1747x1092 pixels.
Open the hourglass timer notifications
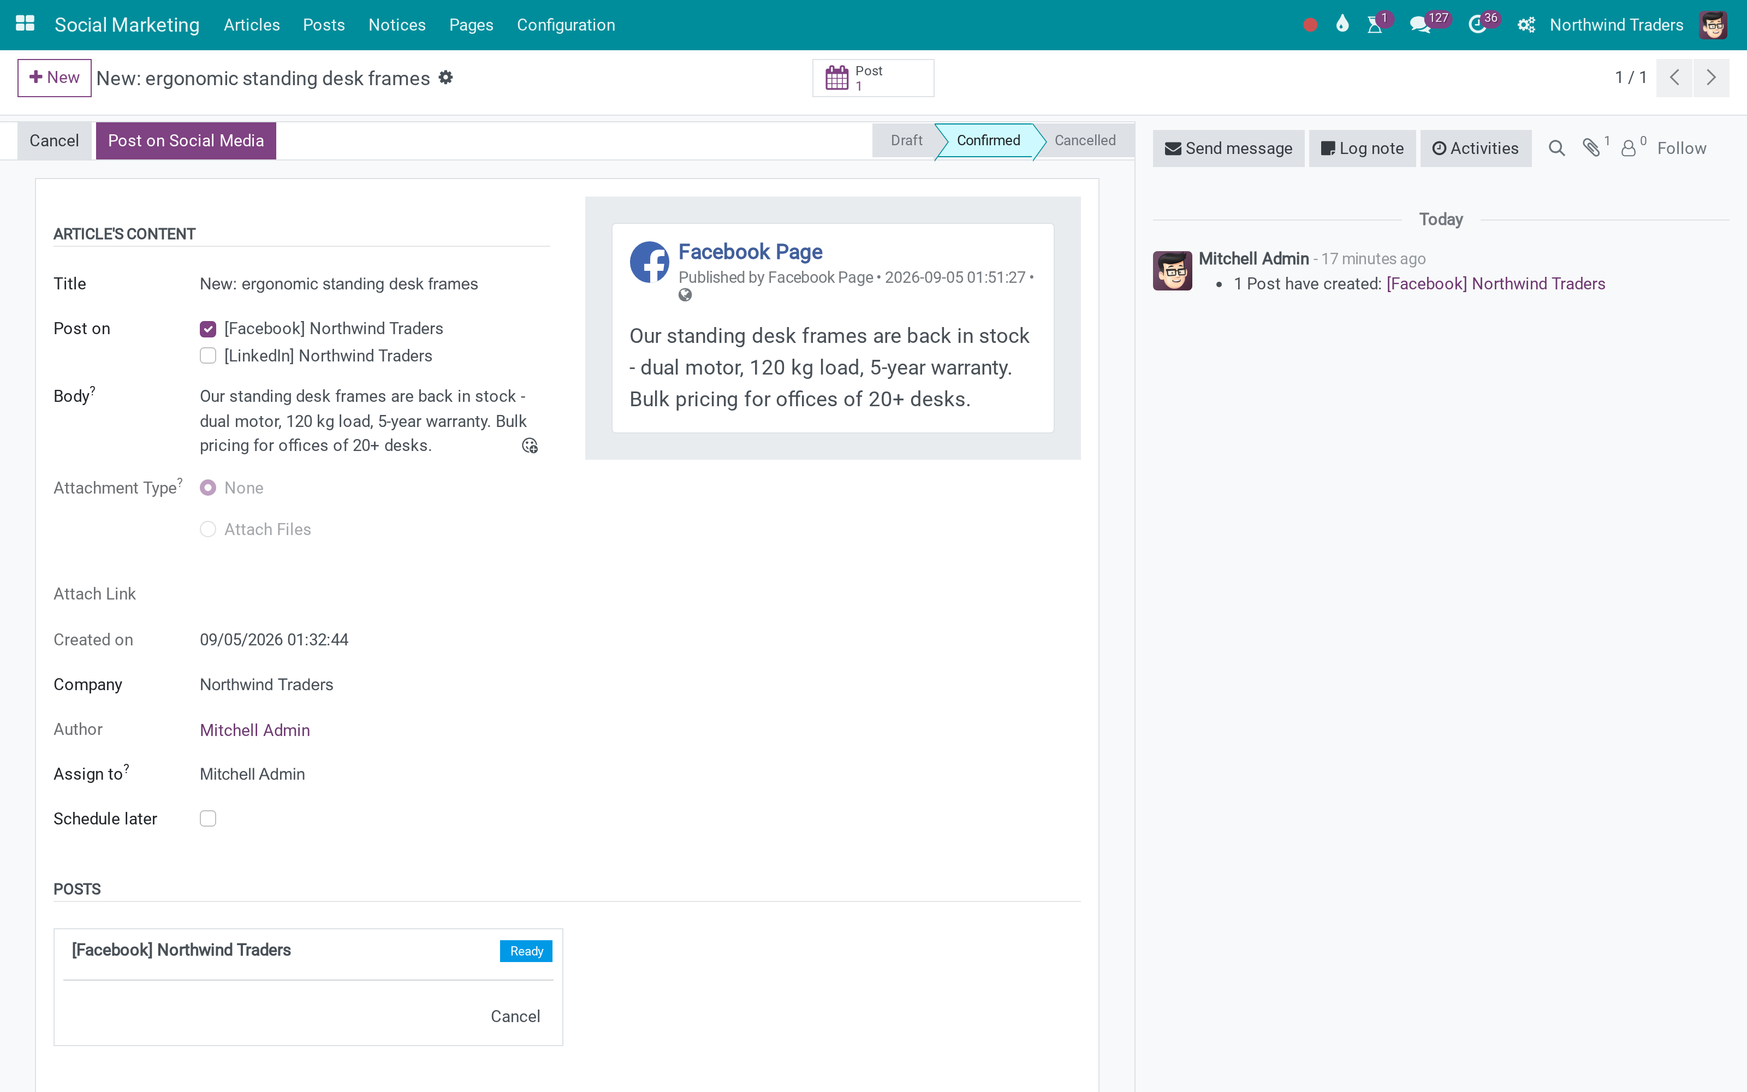pyautogui.click(x=1375, y=25)
